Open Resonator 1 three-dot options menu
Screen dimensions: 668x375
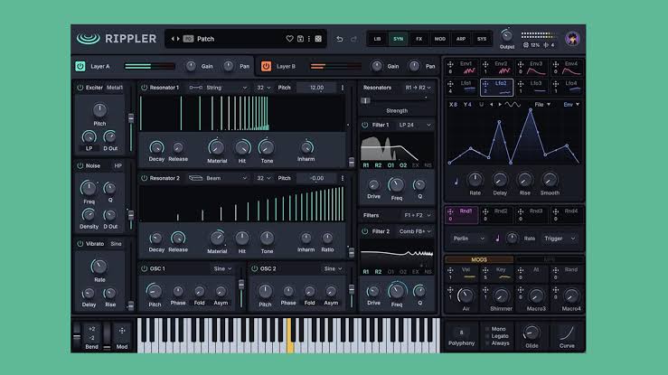tap(342, 88)
